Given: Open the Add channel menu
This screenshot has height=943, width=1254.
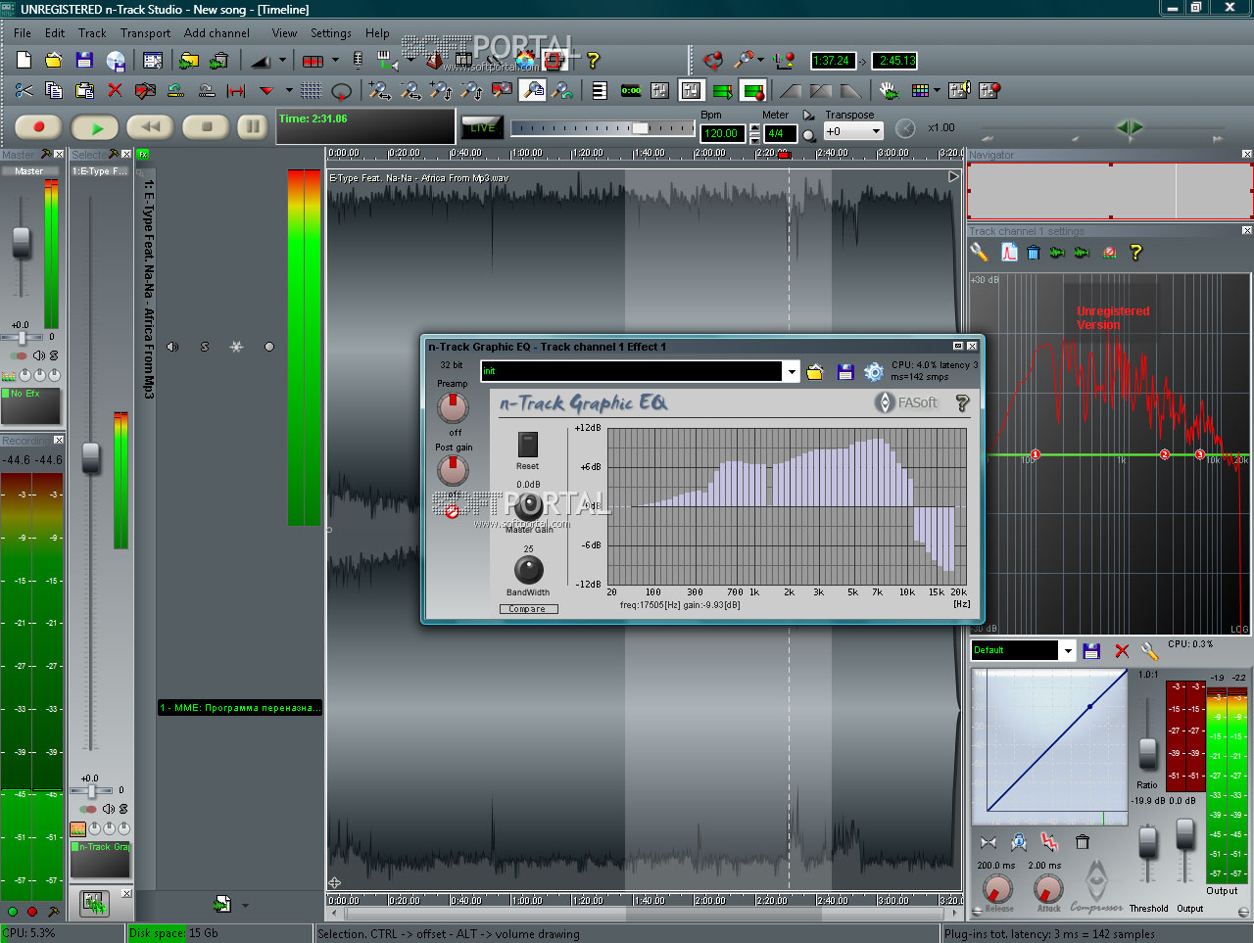Looking at the screenshot, I should tap(217, 33).
